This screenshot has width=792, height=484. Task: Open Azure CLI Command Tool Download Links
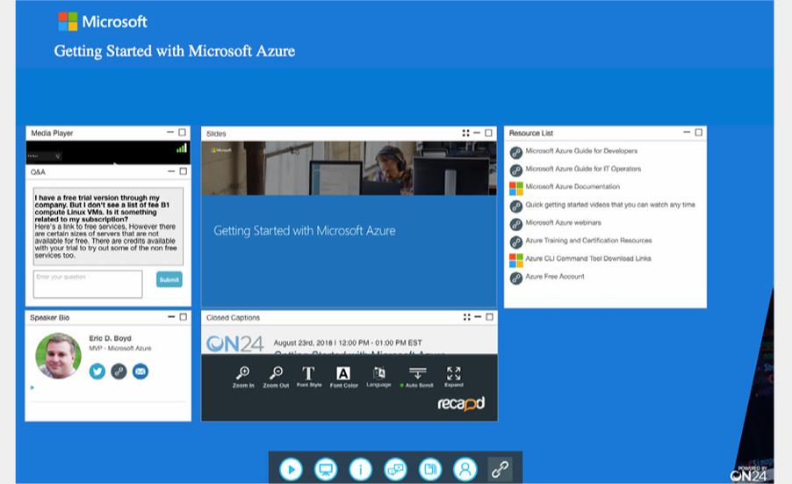point(588,258)
